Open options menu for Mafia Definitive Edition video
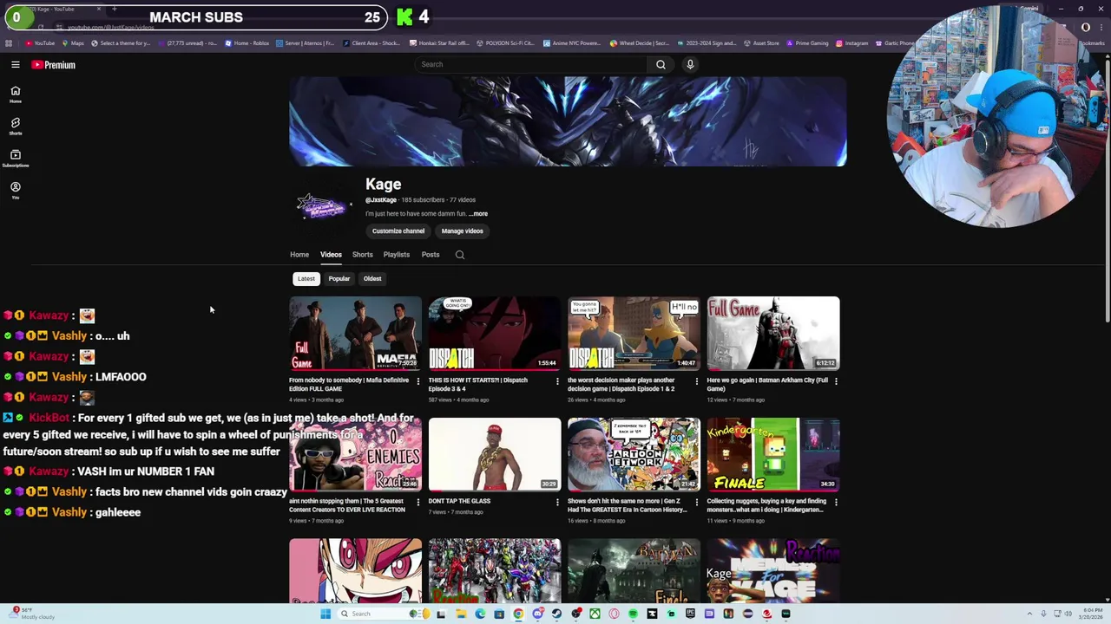 [x=417, y=380]
